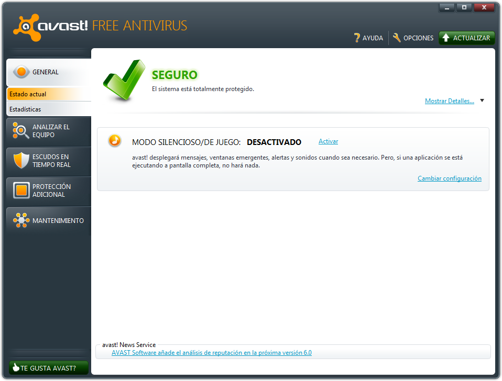Click the Ayuda label

pyautogui.click(x=373, y=38)
